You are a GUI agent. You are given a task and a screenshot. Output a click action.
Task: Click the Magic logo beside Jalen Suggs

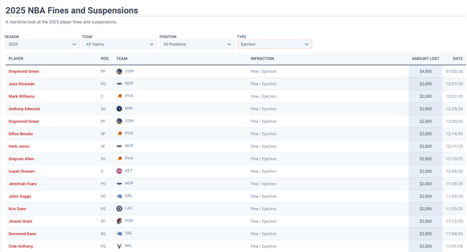(119, 196)
